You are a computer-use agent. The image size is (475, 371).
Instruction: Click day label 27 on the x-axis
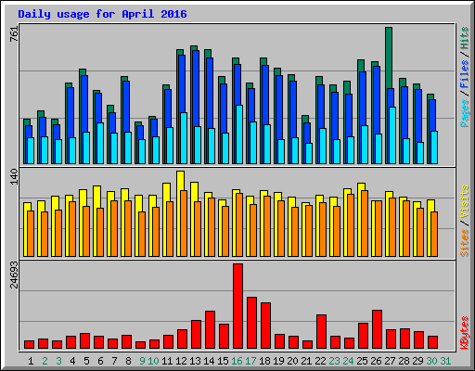[x=390, y=361]
